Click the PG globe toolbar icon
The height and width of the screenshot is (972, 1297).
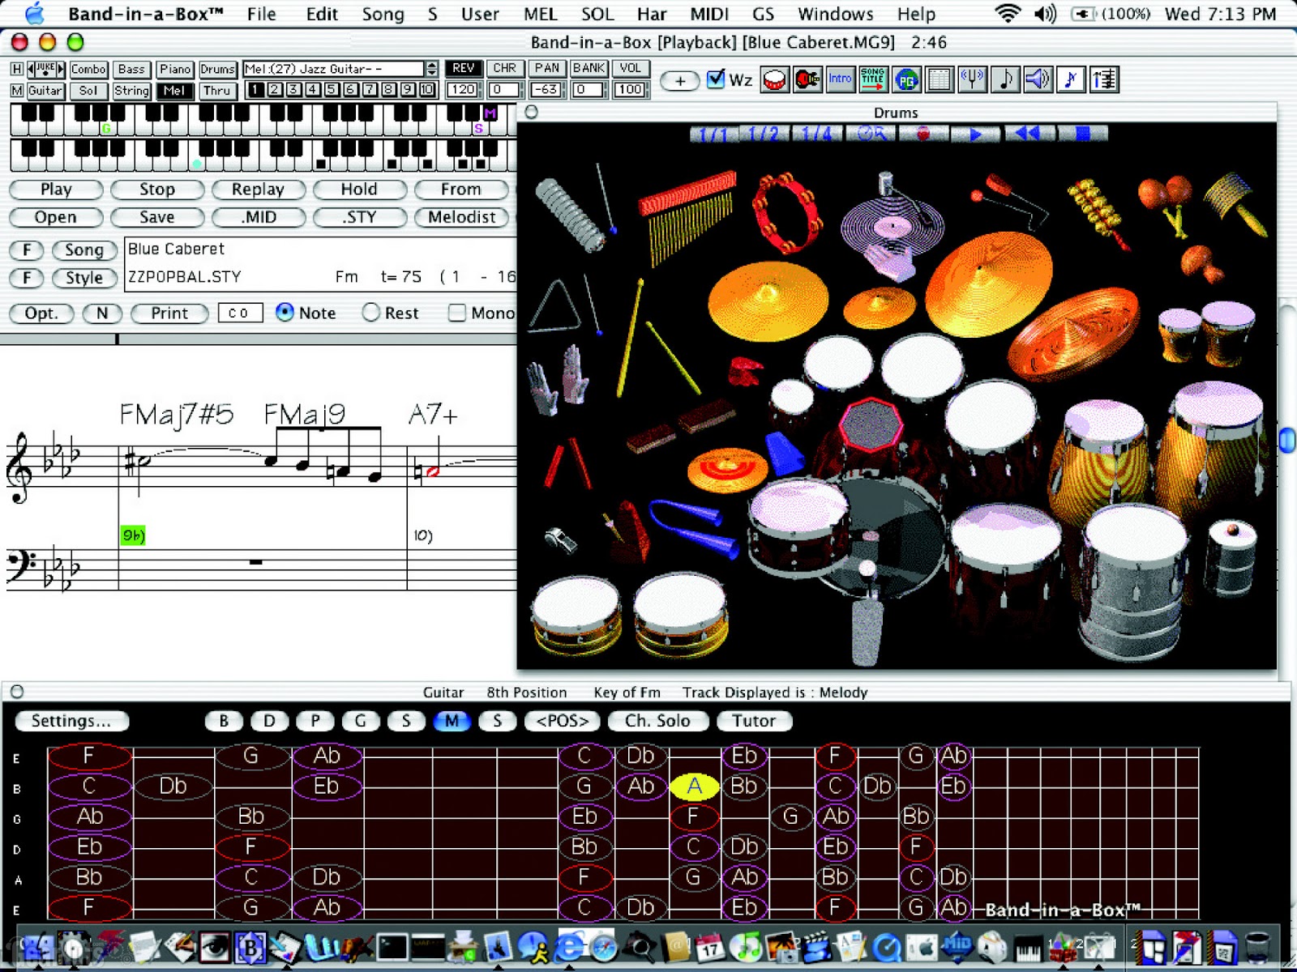[906, 79]
